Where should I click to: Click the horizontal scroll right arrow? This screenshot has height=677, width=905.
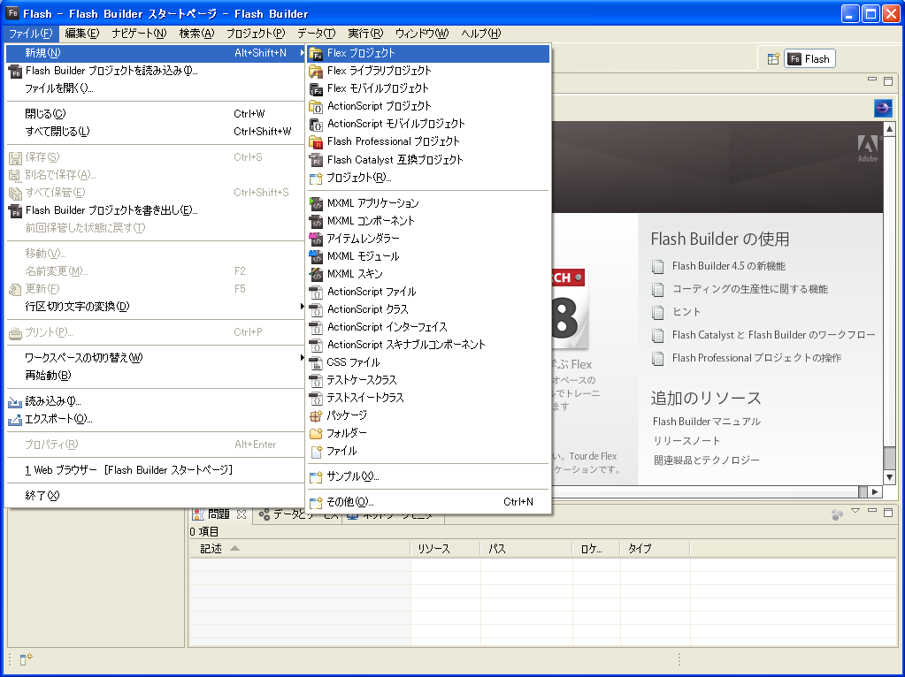coord(875,492)
